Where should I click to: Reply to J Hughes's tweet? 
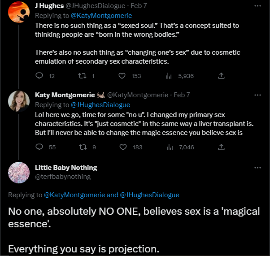click(39, 76)
